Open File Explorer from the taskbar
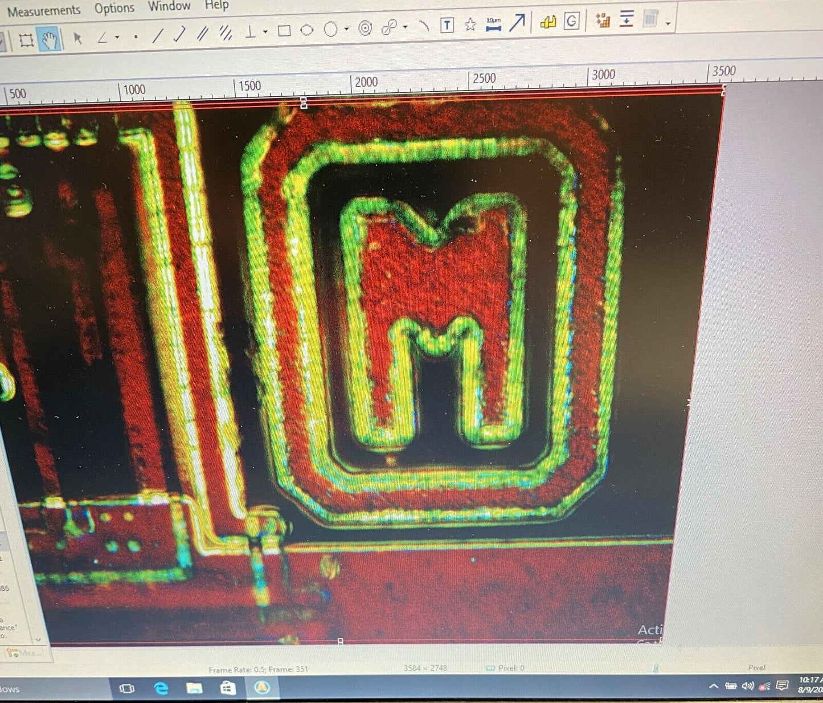The height and width of the screenshot is (703, 823). click(x=194, y=688)
